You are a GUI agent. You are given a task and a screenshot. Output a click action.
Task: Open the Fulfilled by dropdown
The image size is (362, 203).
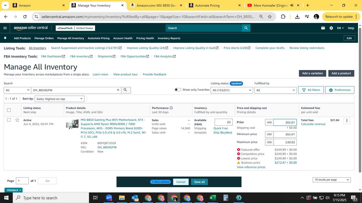tap(275, 90)
